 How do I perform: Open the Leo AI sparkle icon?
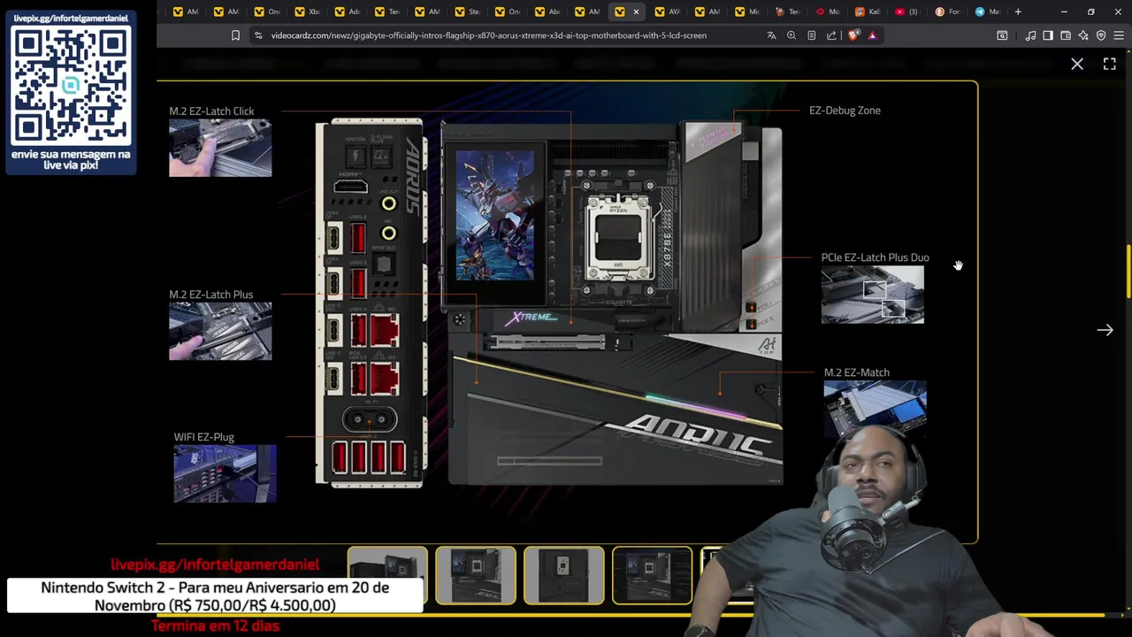point(1083,35)
